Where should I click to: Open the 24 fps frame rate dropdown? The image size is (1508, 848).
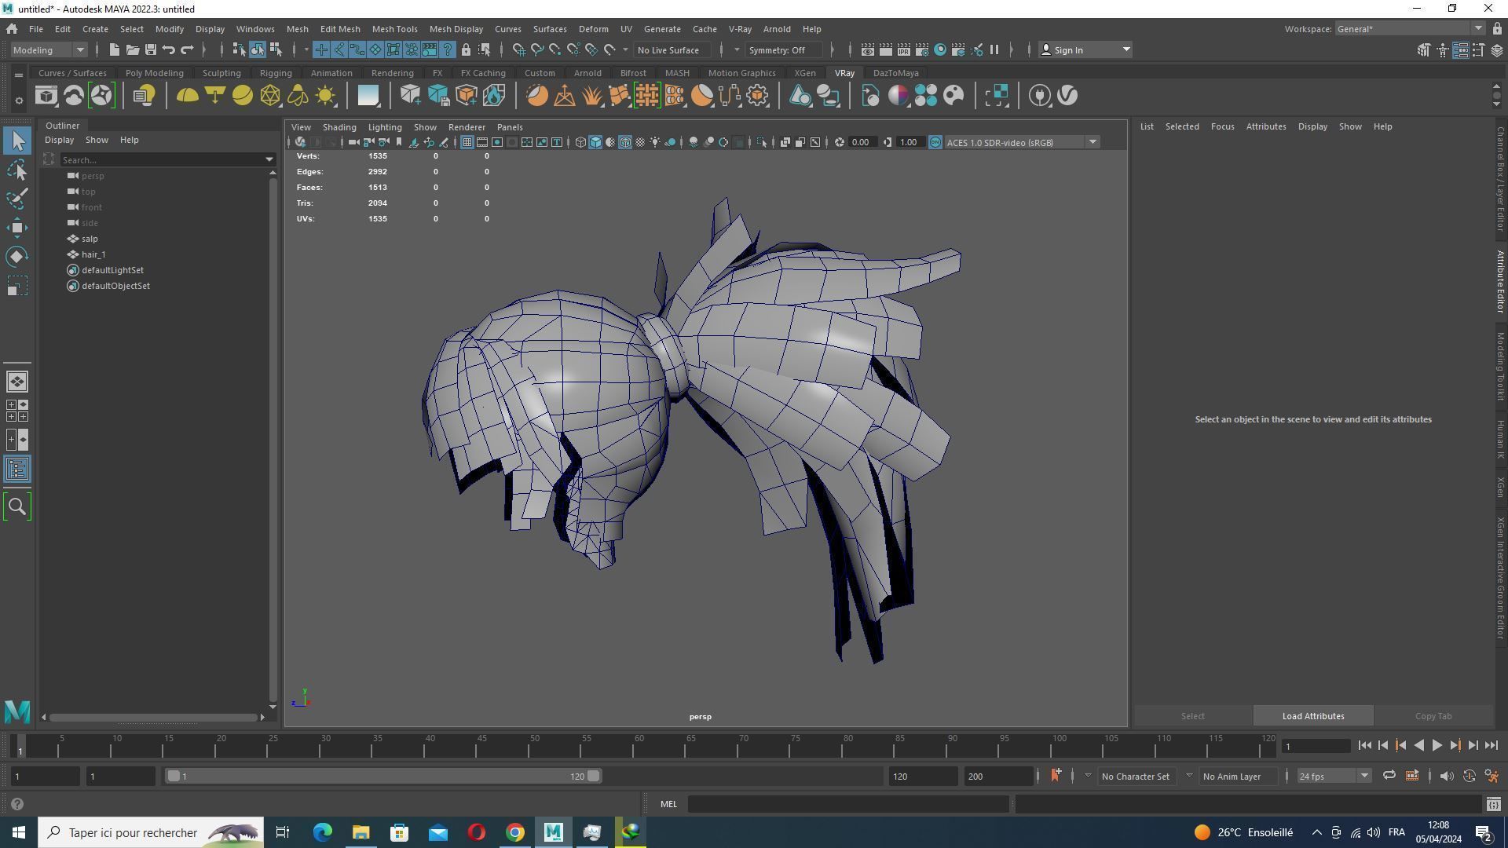[1333, 776]
